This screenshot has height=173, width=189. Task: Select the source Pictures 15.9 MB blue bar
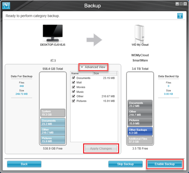coord(53,140)
